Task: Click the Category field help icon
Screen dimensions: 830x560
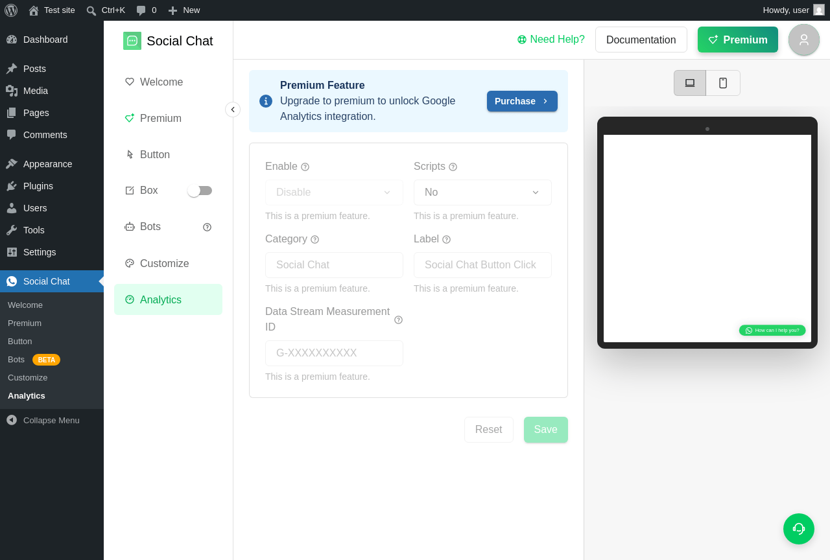Action: [x=314, y=239]
